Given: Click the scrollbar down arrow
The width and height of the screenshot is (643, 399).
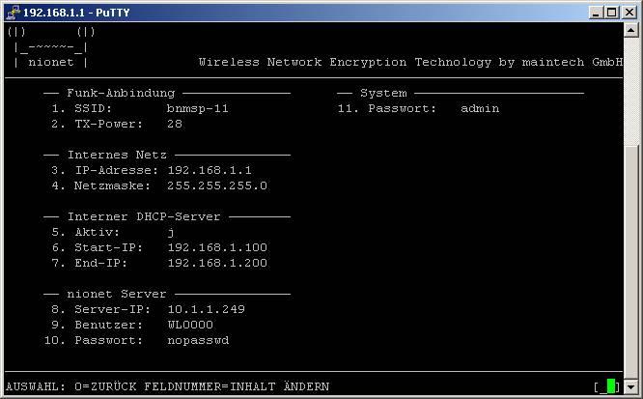Looking at the screenshot, I should [630, 386].
